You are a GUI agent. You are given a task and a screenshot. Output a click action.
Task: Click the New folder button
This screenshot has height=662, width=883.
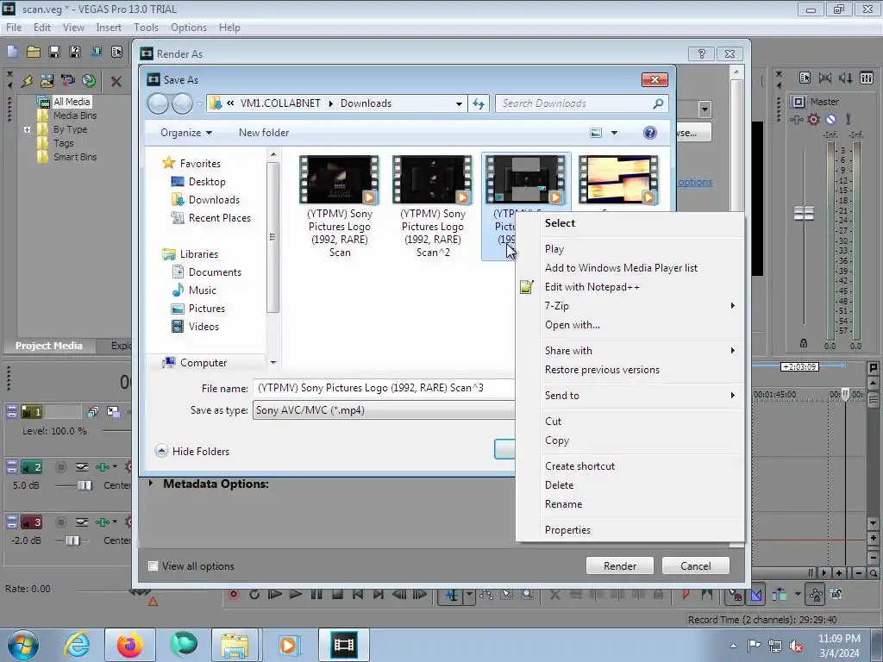[264, 132]
